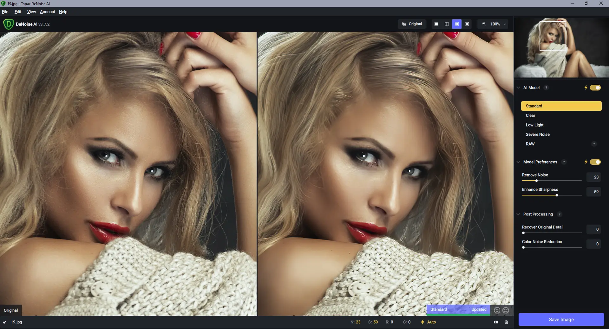Screen dimensions: 609x329
Task: Click the N: 23 noise readout
Action: point(355,322)
